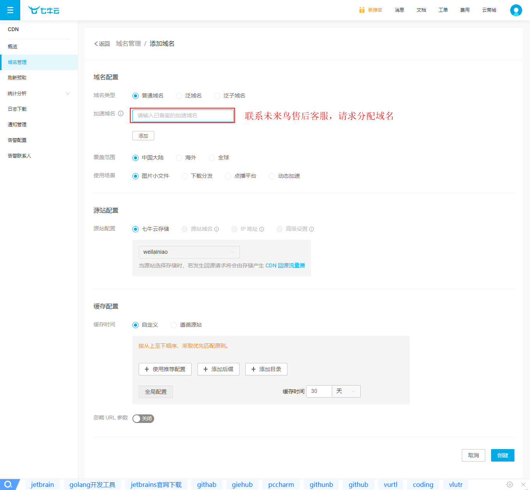Open 工单 in the top navigation

[443, 10]
